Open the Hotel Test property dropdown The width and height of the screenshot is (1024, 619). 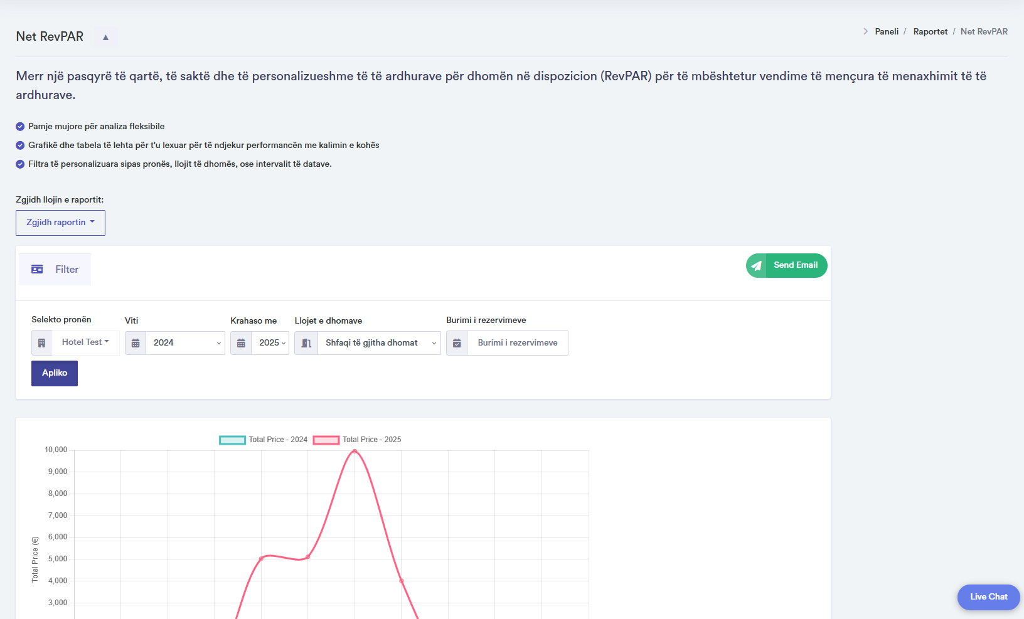[85, 342]
